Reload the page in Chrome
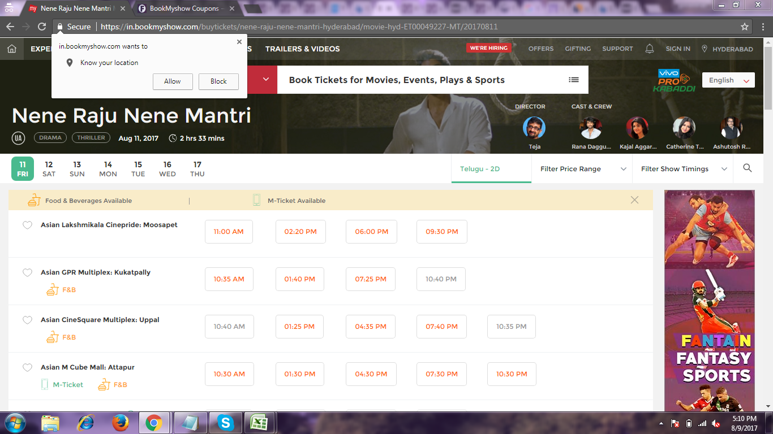 (42, 27)
